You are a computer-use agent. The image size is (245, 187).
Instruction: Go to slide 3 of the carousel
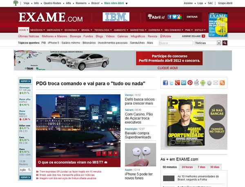click(110, 154)
